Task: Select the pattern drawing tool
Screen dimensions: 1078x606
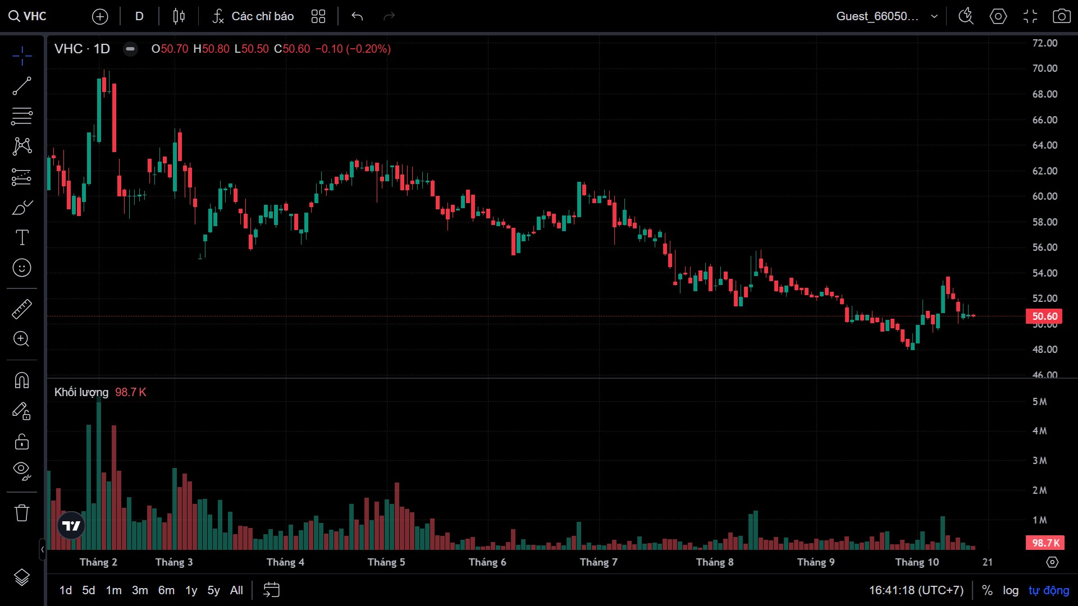Action: [x=22, y=146]
